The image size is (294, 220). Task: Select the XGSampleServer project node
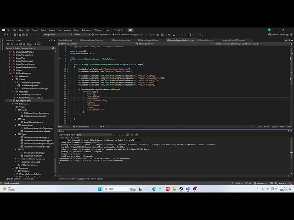(23, 101)
